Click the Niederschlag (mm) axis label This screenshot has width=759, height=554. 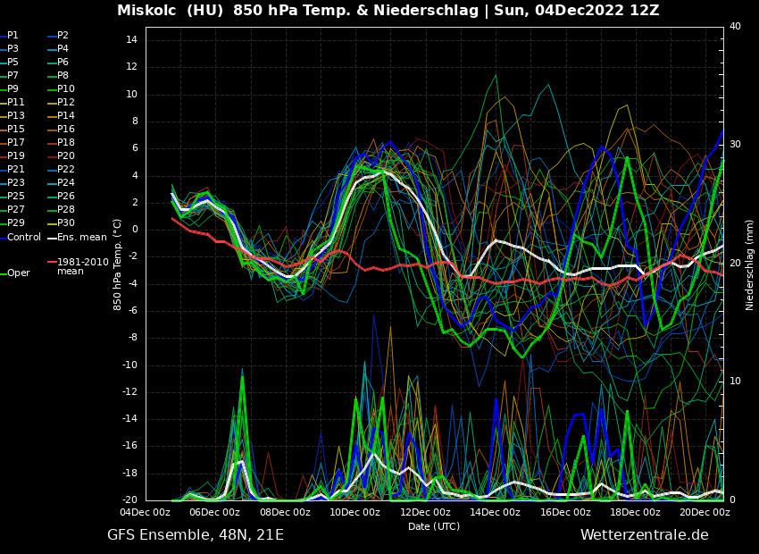[x=750, y=264]
